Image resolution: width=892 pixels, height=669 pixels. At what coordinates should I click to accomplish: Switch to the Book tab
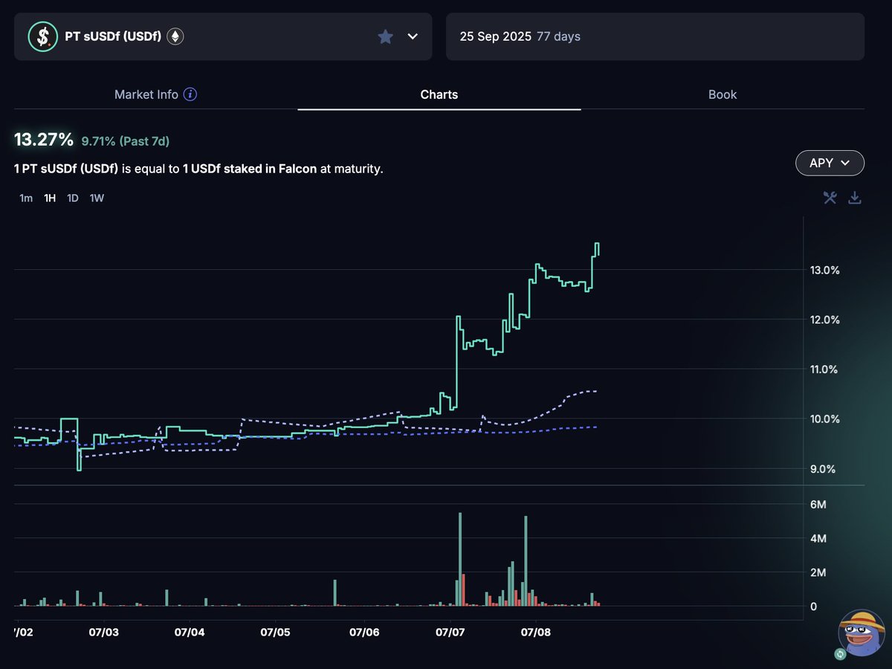(723, 94)
